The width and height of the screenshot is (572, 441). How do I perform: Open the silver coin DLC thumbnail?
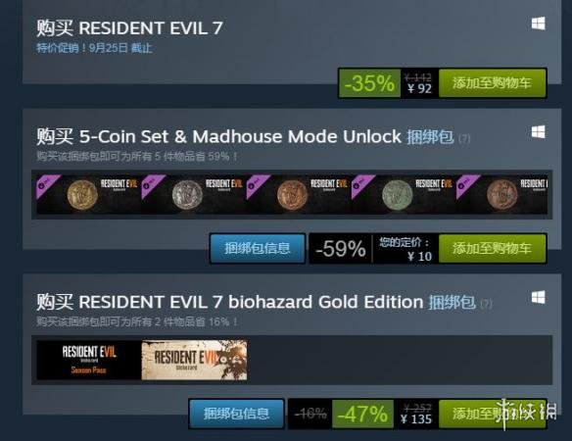[194, 194]
